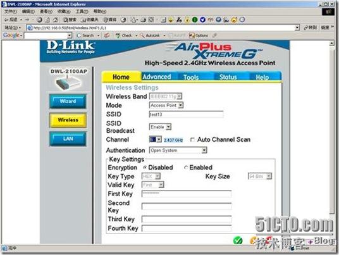This screenshot has height=255, width=339.
Task: Open the 查看(V) View menu
Action: point(46,11)
